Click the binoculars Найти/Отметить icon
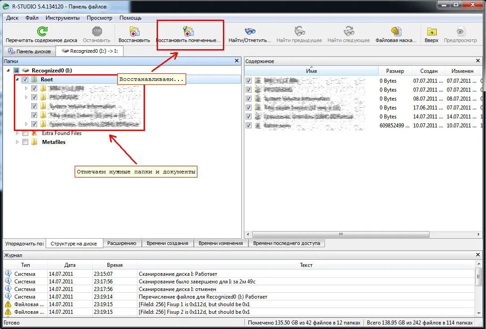The height and width of the screenshot is (329, 486). [250, 31]
